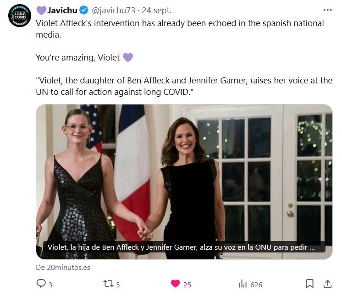Click the reply speech bubble icon
The image size is (342, 296).
[41, 284]
